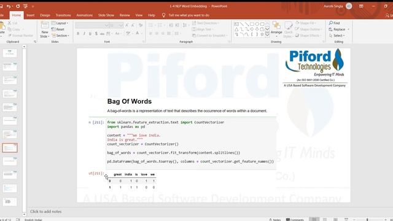The image size is (393, 221).
Task: Click the Numbering list icon
Action: pyautogui.click(x=161, y=25)
